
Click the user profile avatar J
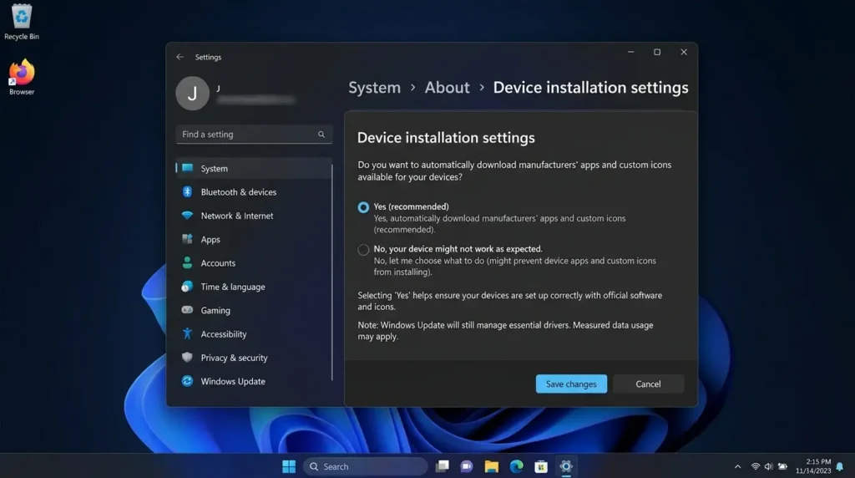(192, 94)
